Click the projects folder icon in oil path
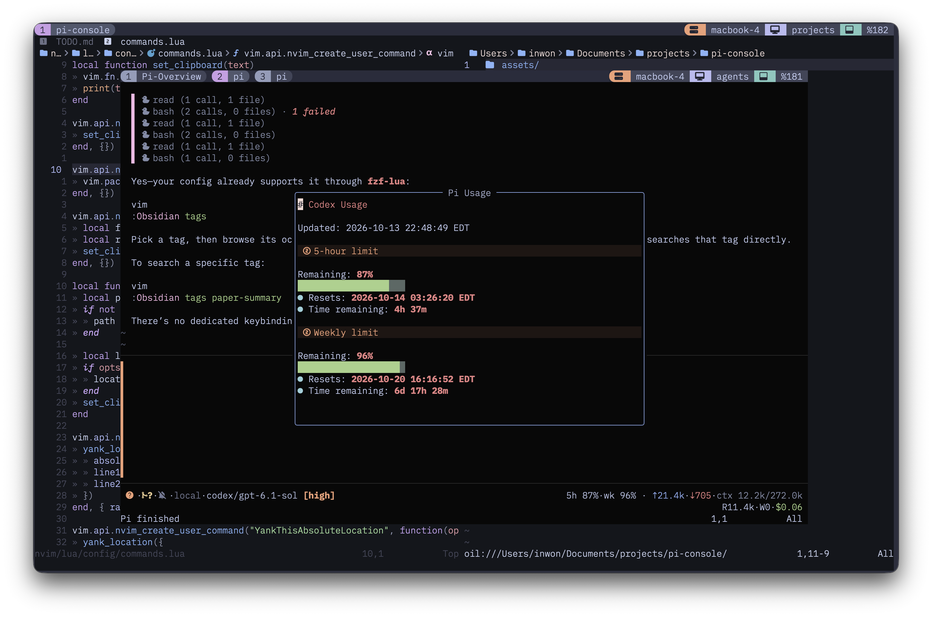The image size is (932, 617). click(640, 53)
